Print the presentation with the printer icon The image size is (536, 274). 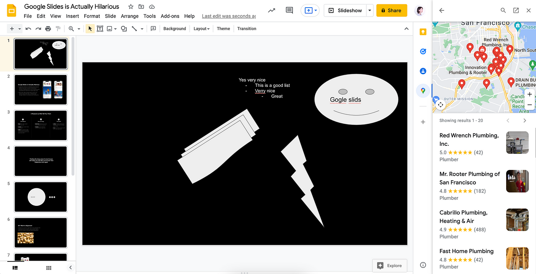(48, 29)
